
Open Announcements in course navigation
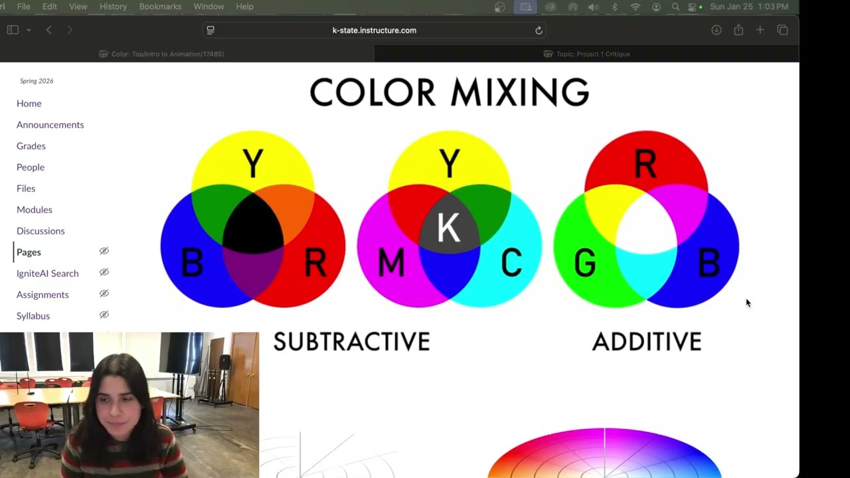coord(50,125)
